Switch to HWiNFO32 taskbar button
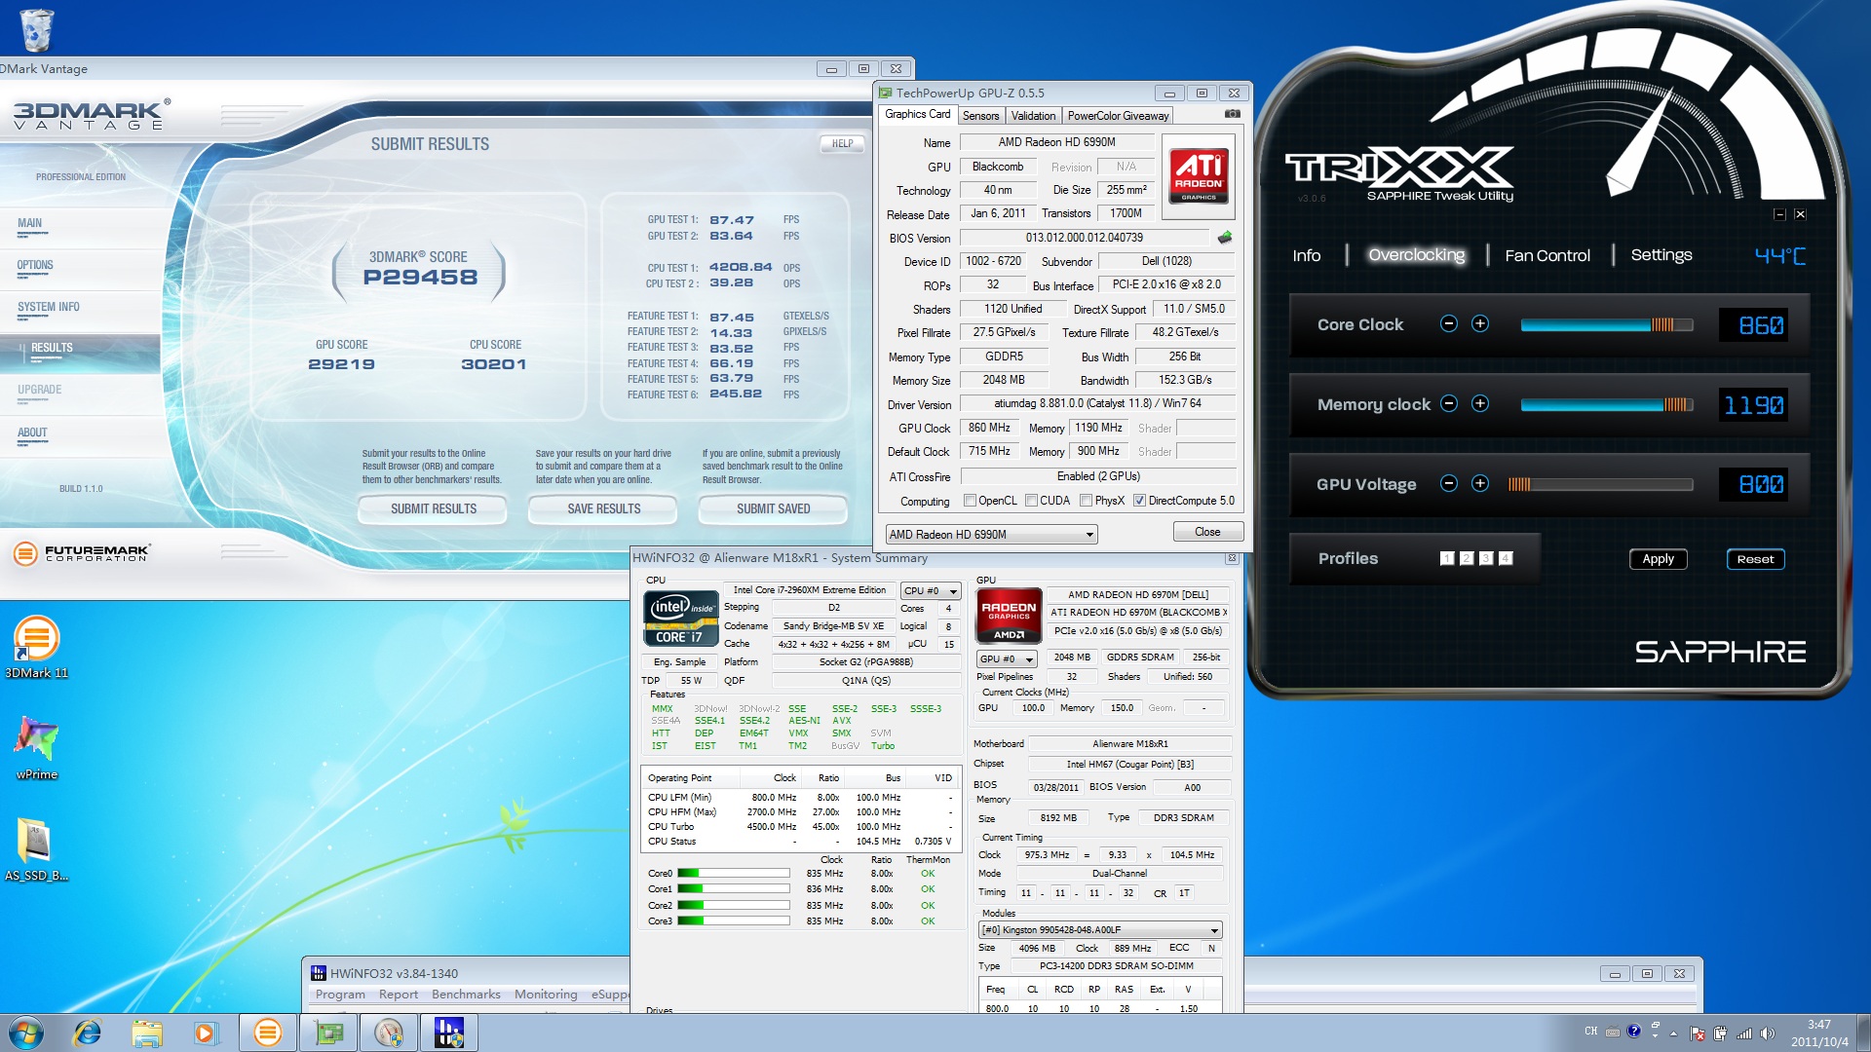The height and width of the screenshot is (1052, 1871). tap(449, 1033)
